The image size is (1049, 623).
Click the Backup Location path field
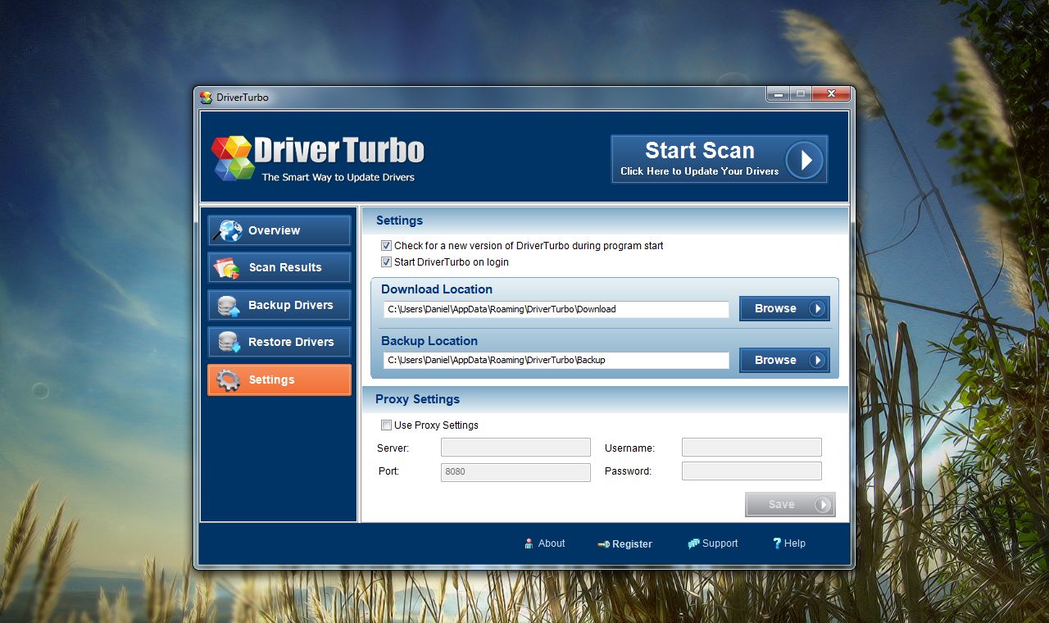(556, 361)
